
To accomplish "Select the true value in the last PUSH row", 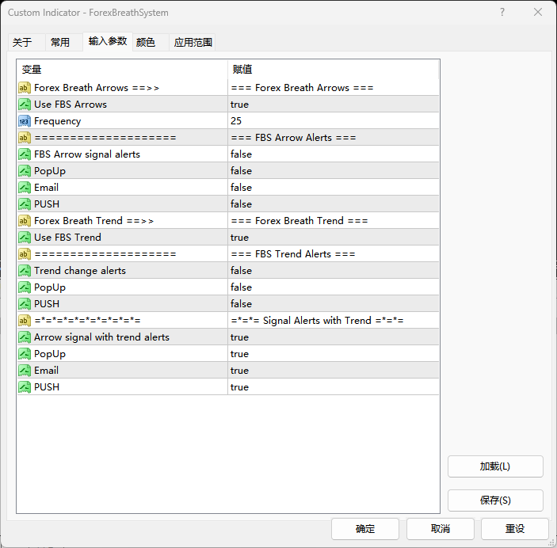I will click(x=334, y=387).
